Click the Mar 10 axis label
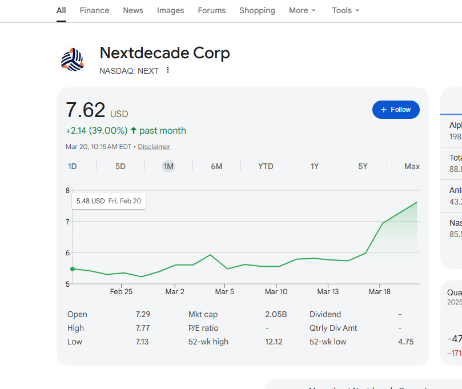The height and width of the screenshot is (389, 462). 276,292
